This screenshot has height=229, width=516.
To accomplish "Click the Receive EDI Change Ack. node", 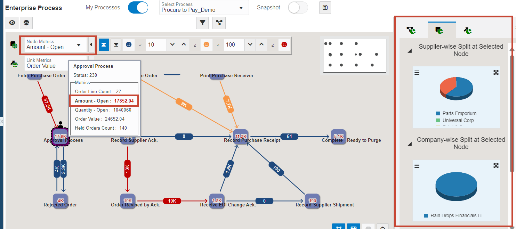I will coord(217,201).
